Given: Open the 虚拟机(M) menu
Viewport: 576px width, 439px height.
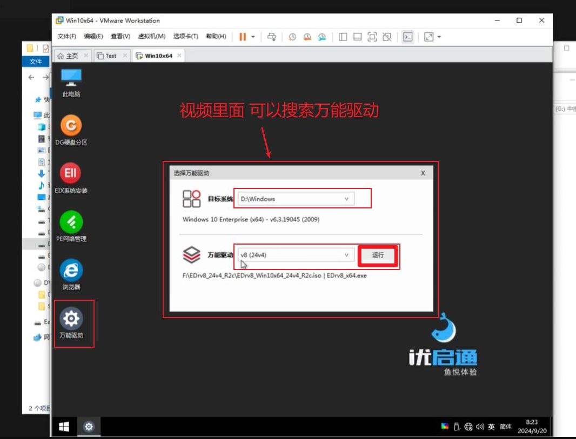Looking at the screenshot, I should (152, 37).
